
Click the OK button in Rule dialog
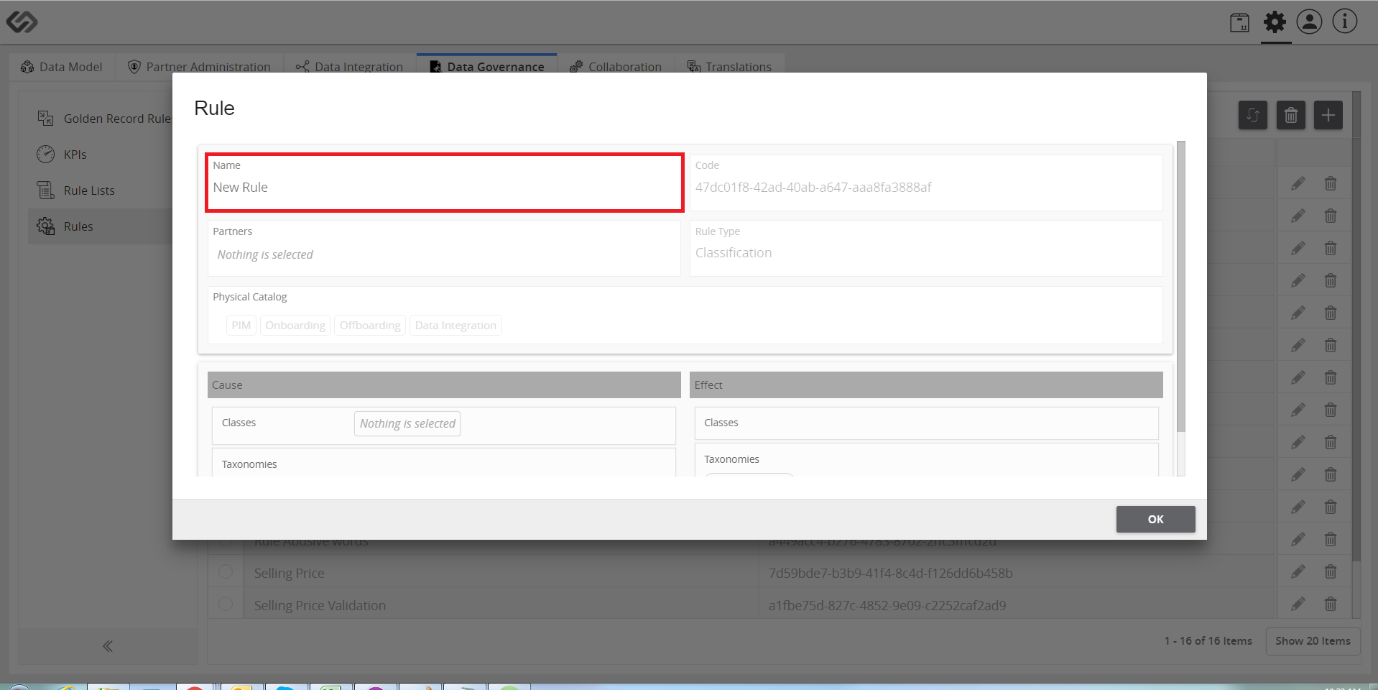(1155, 519)
